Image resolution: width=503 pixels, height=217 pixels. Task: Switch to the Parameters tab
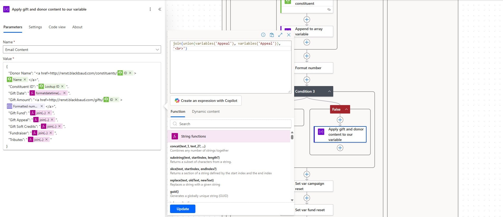pos(13,27)
